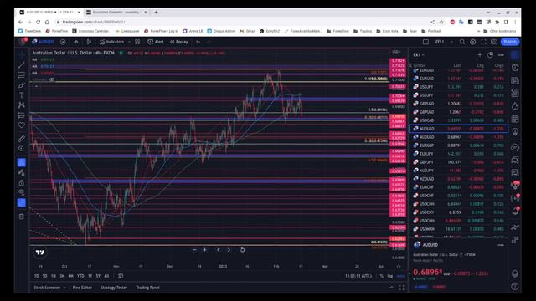
Task: Open the patterns tool in left toolbar
Action: [x=22, y=105]
